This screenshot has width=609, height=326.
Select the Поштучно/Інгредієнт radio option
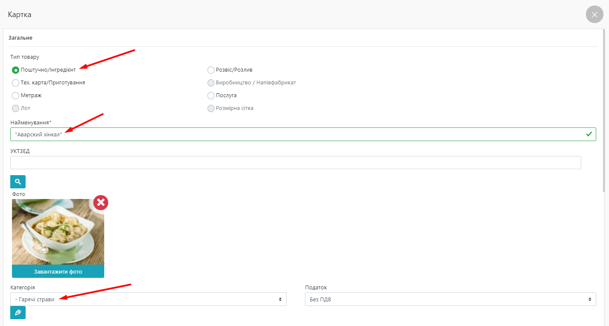coord(16,70)
